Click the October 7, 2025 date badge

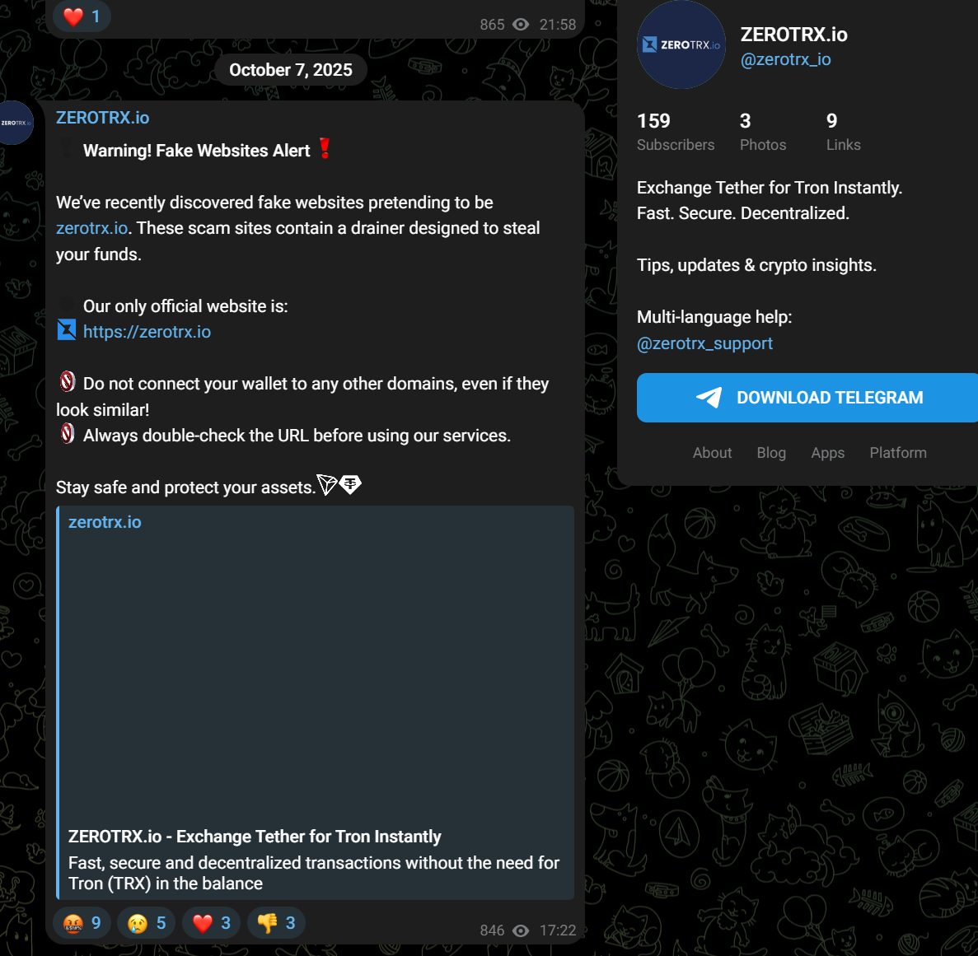[x=291, y=70]
